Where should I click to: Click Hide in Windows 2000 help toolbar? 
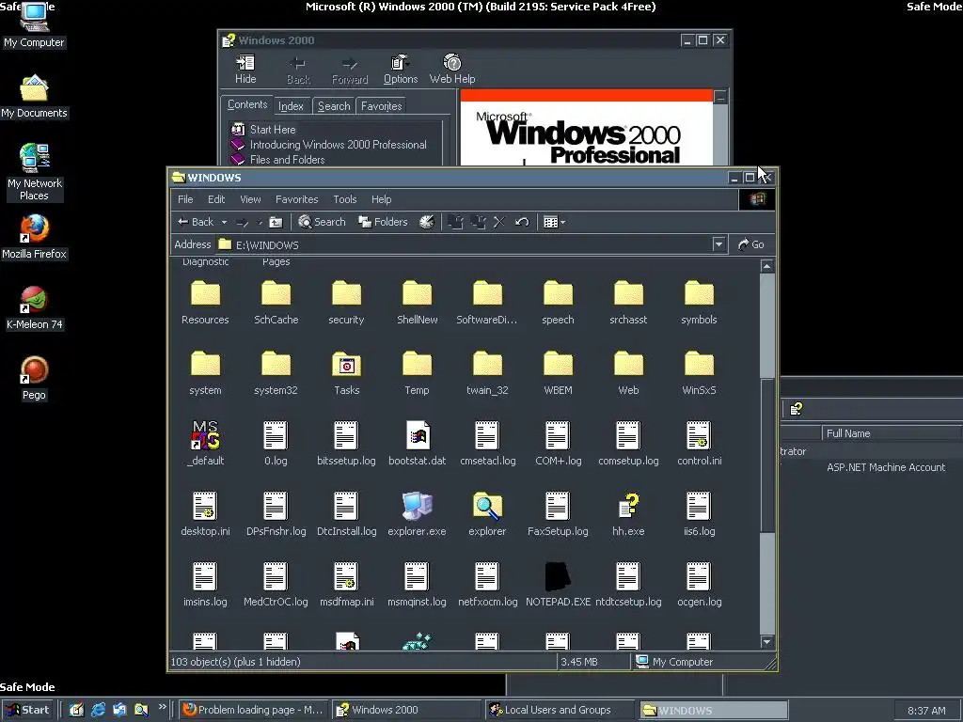pos(245,70)
